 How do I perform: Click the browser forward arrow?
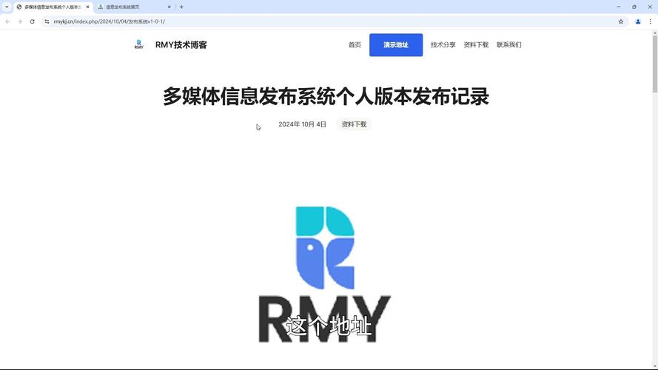tap(20, 21)
